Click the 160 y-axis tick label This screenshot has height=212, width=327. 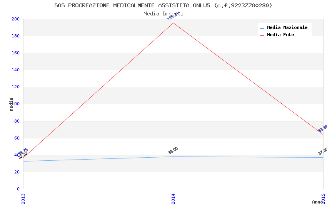[15, 53]
